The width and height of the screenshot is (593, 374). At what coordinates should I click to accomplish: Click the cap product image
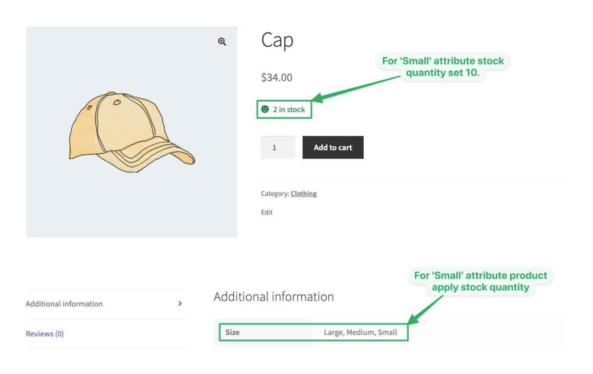pos(131,132)
